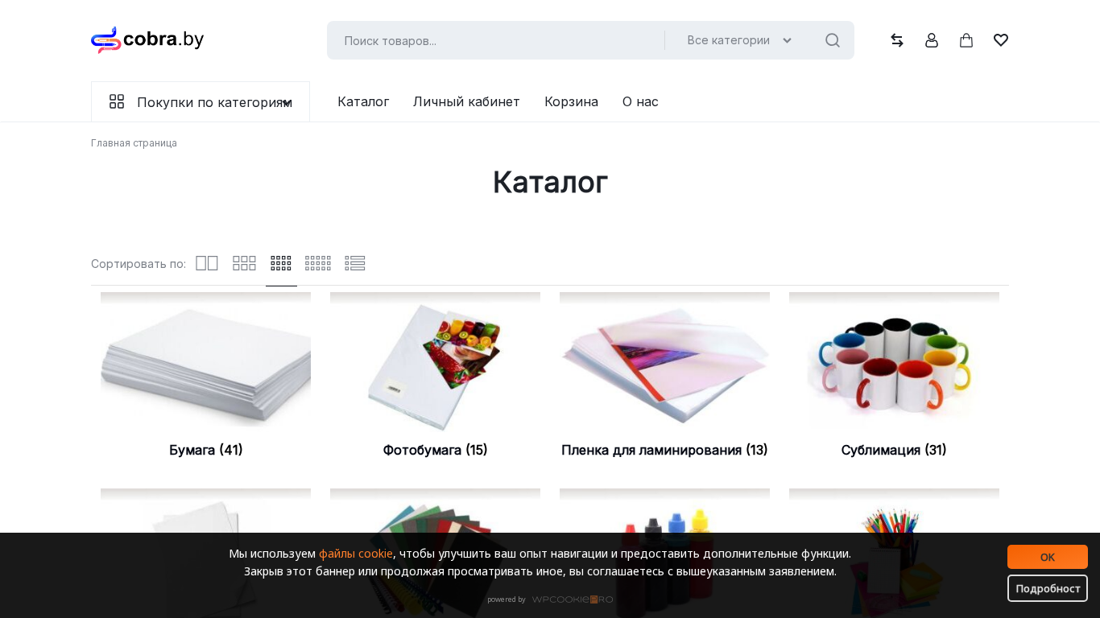Switch to three-column grid view
The image size is (1100, 618).
tap(244, 263)
